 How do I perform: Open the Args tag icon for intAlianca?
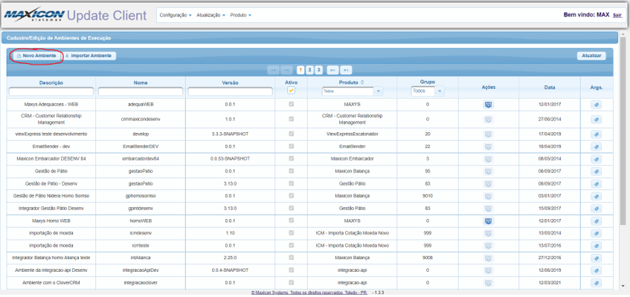597,258
